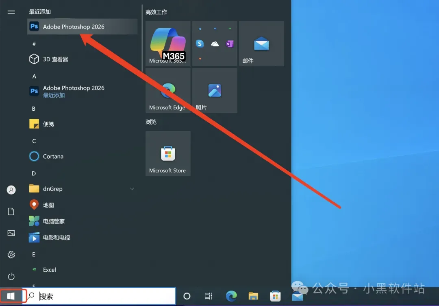The width and height of the screenshot is (439, 306).
Task: Click the 高效工作 group header
Action: click(x=156, y=12)
